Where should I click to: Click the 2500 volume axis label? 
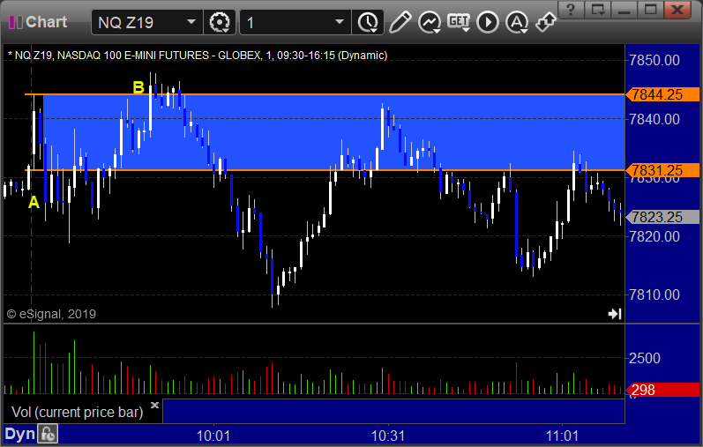click(644, 358)
